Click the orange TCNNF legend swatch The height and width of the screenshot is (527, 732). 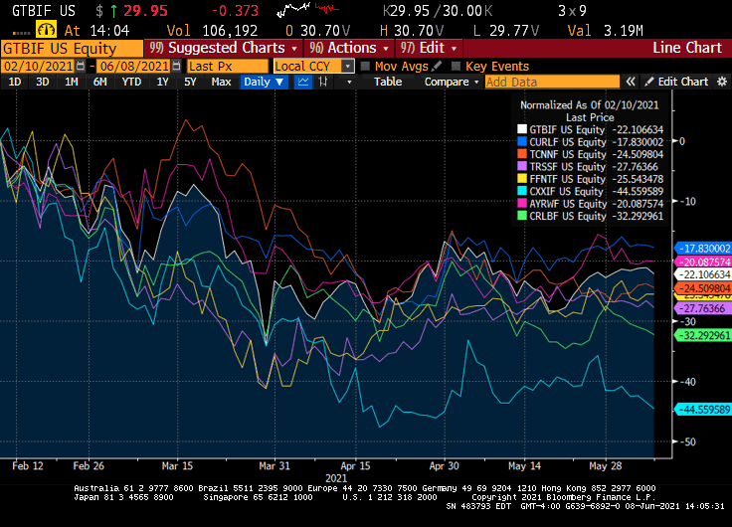(x=522, y=154)
